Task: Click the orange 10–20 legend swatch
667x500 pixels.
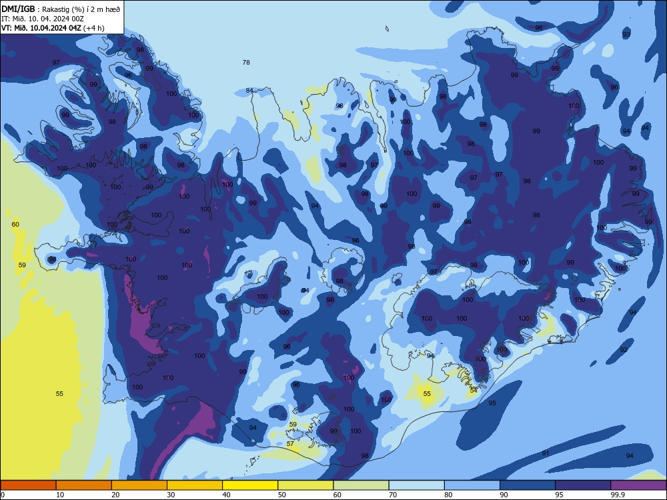Action: tap(84, 485)
